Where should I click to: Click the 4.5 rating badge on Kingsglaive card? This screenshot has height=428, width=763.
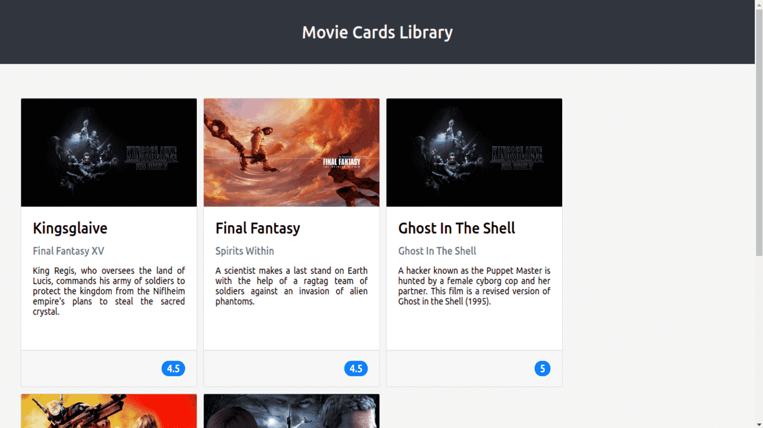click(x=173, y=369)
